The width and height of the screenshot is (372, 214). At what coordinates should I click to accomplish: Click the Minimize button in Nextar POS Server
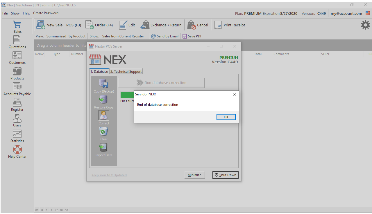pos(194,175)
